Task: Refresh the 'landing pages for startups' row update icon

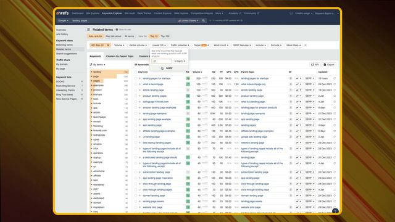Action: pyautogui.click(x=335, y=78)
